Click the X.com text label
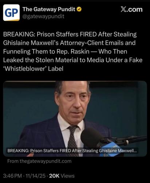Screen dimensions: 150x183 click(131, 10)
